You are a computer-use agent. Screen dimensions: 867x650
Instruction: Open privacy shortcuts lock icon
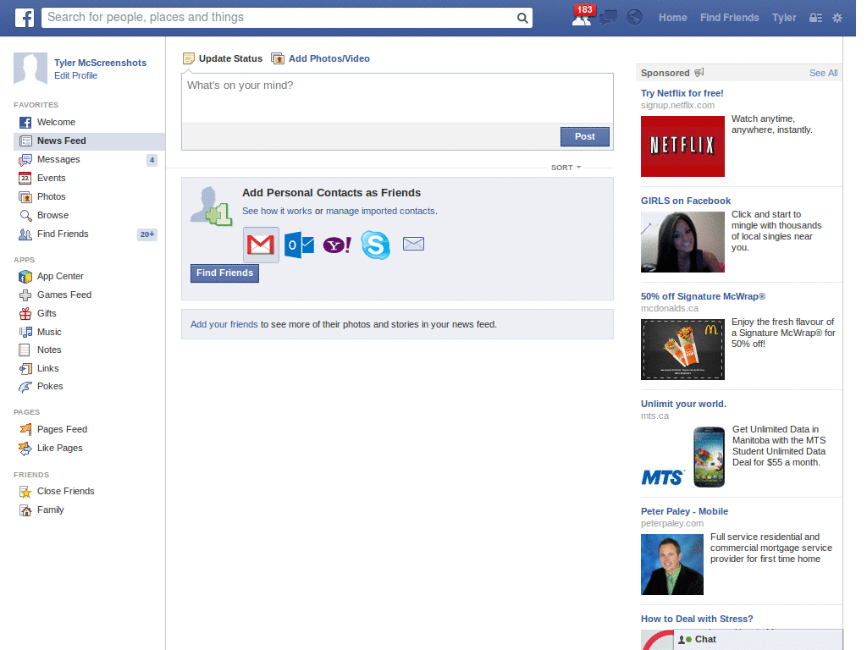click(x=815, y=18)
